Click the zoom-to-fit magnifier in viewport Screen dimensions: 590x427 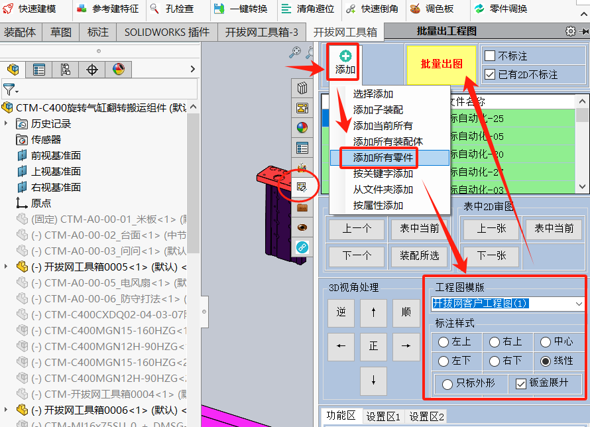(295, 52)
